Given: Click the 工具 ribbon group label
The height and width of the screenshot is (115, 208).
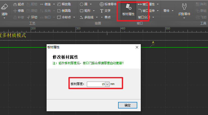Looking at the screenshot, I should pos(203,23).
